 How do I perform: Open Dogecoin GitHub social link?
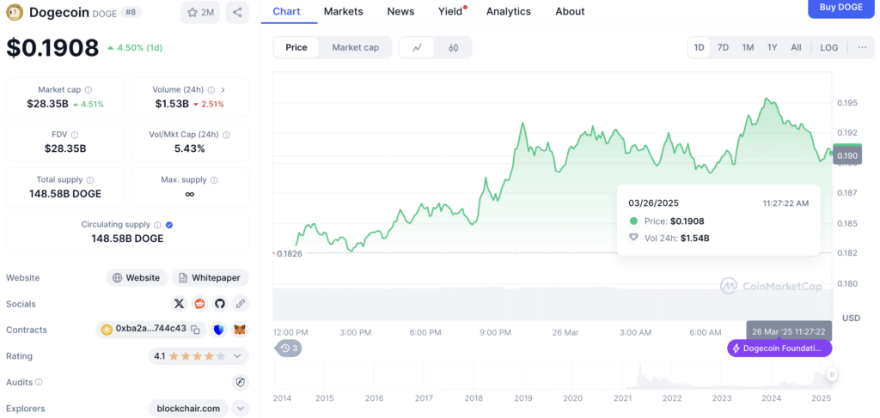(x=220, y=304)
